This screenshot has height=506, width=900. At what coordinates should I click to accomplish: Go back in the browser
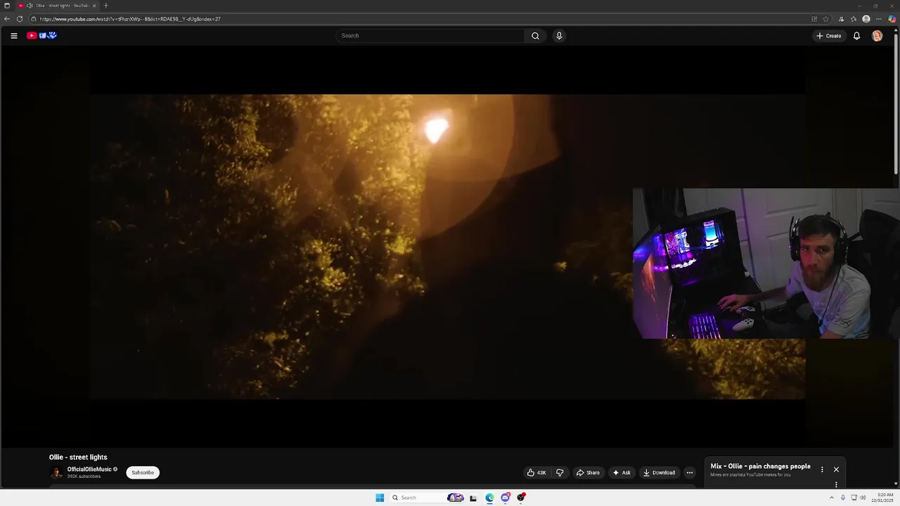pyautogui.click(x=7, y=19)
